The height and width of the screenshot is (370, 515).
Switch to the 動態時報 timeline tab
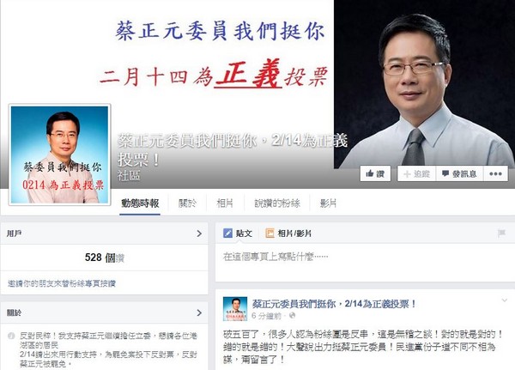click(x=140, y=203)
